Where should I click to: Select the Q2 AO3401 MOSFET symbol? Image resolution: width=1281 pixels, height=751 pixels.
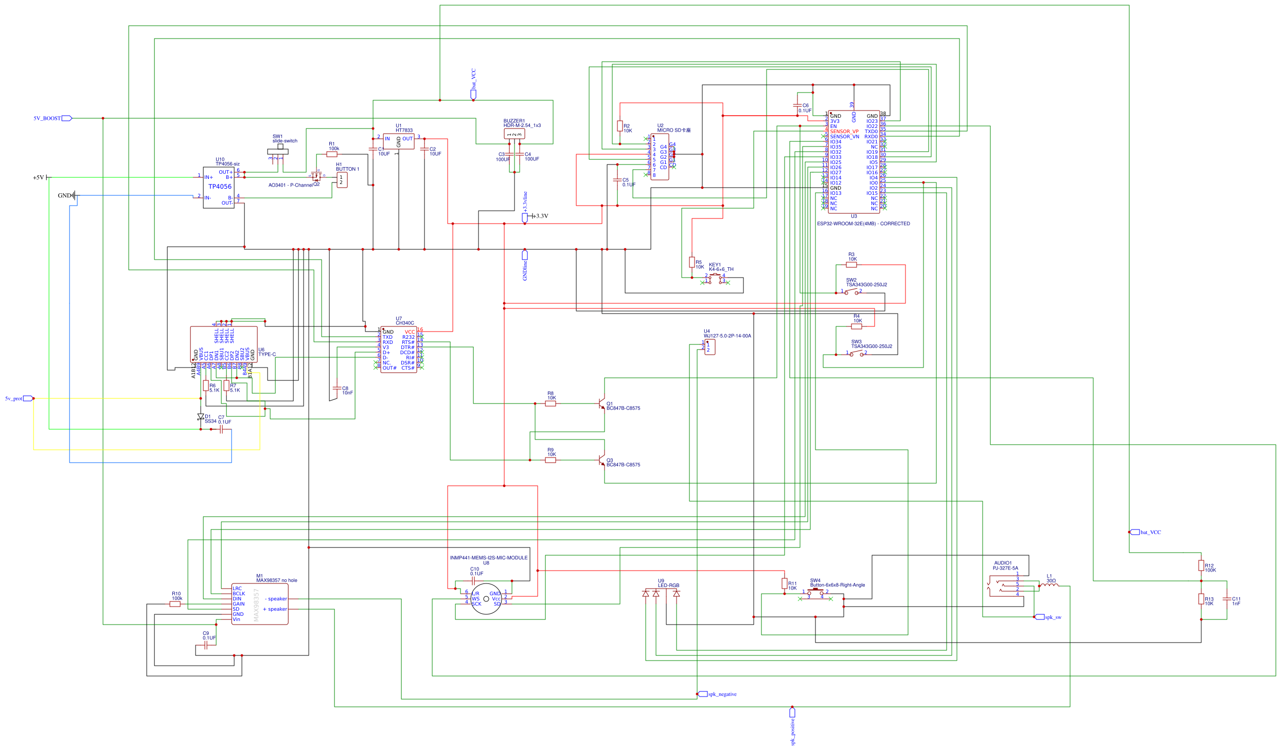316,175
